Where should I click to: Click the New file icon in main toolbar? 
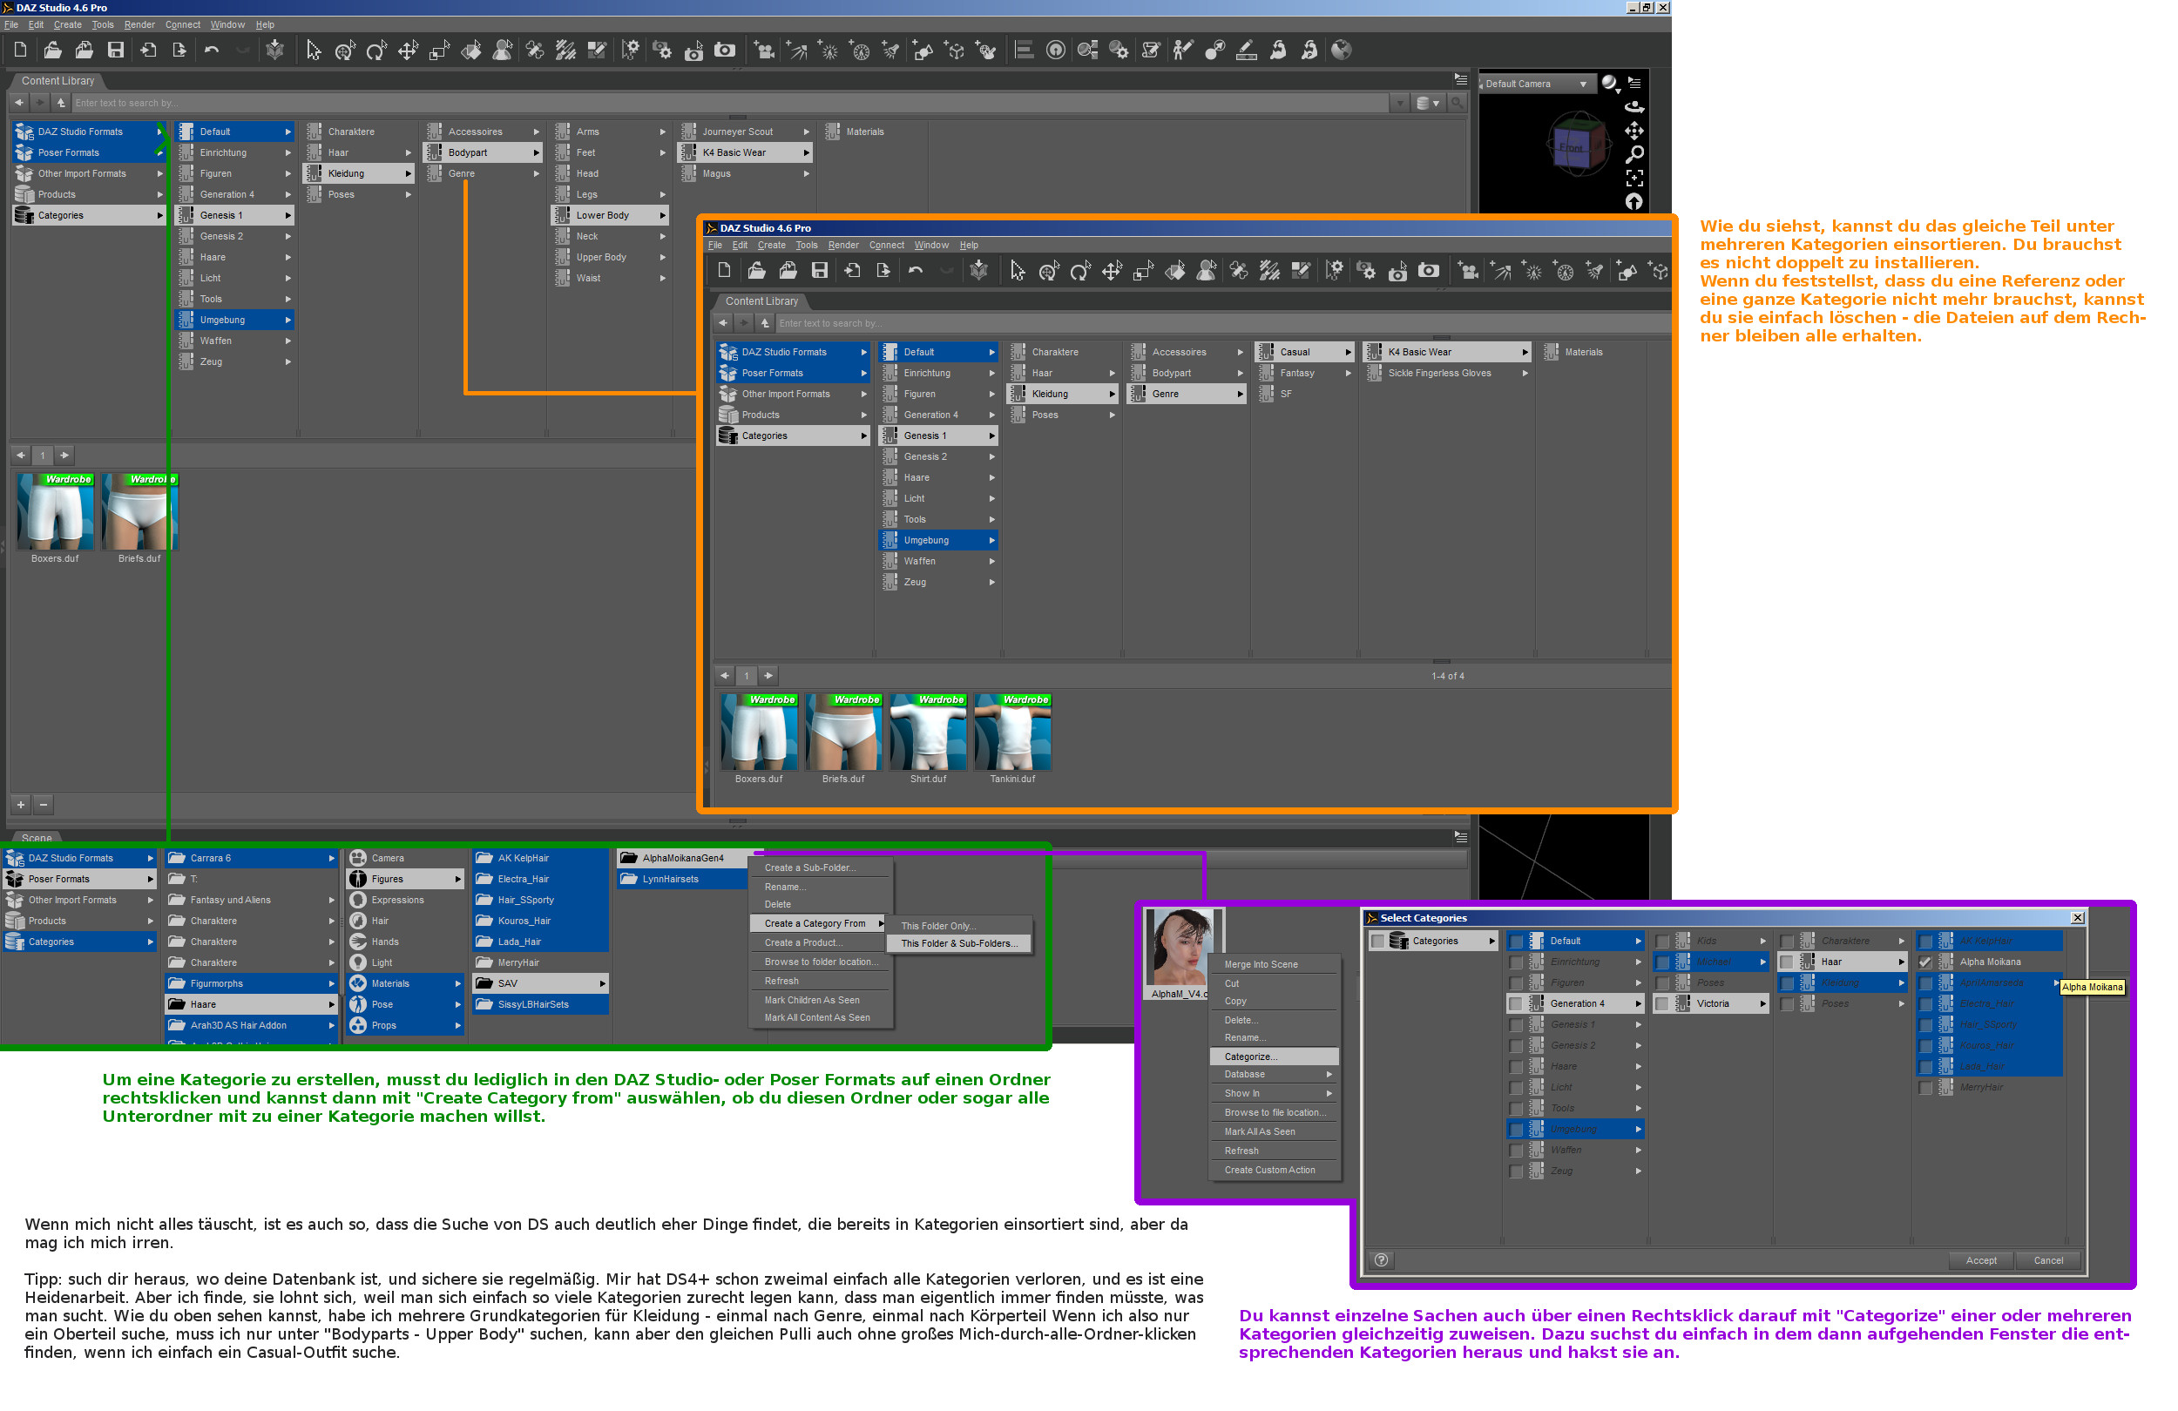coord(20,51)
